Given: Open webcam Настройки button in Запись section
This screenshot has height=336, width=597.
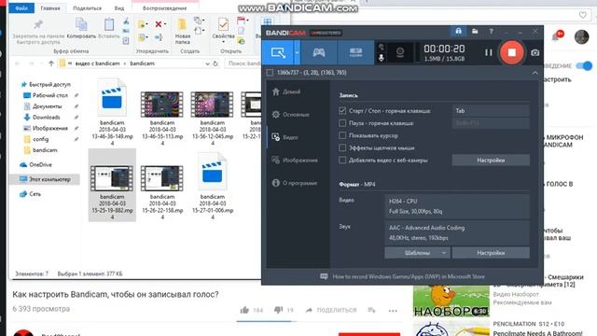Looking at the screenshot, I should point(491,161).
